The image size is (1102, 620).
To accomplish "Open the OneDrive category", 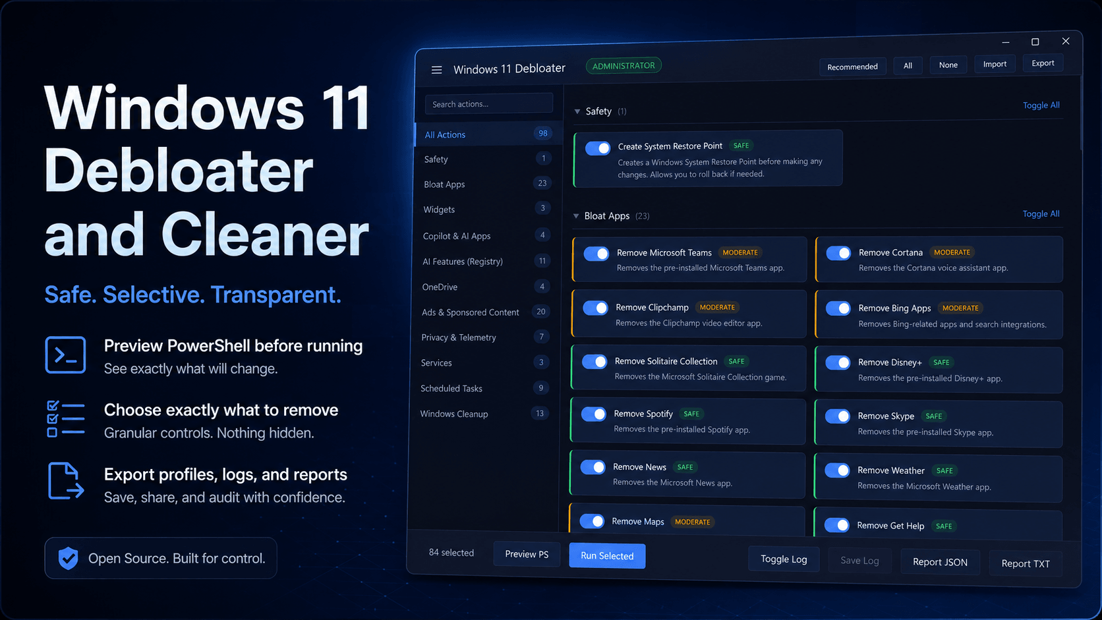I will (x=486, y=287).
